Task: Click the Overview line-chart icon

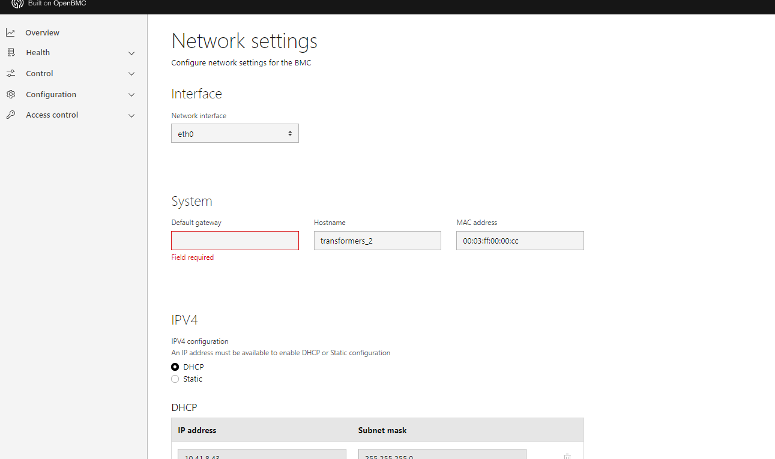Action: tap(10, 32)
